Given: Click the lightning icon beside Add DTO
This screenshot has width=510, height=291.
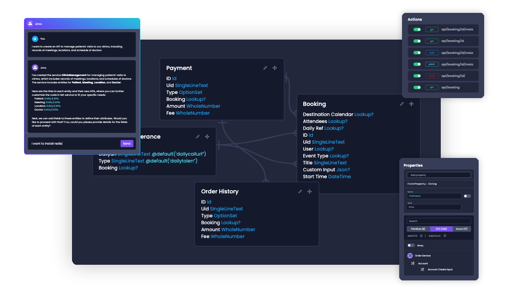Looking at the screenshot, I should pyautogui.click(x=421, y=236).
